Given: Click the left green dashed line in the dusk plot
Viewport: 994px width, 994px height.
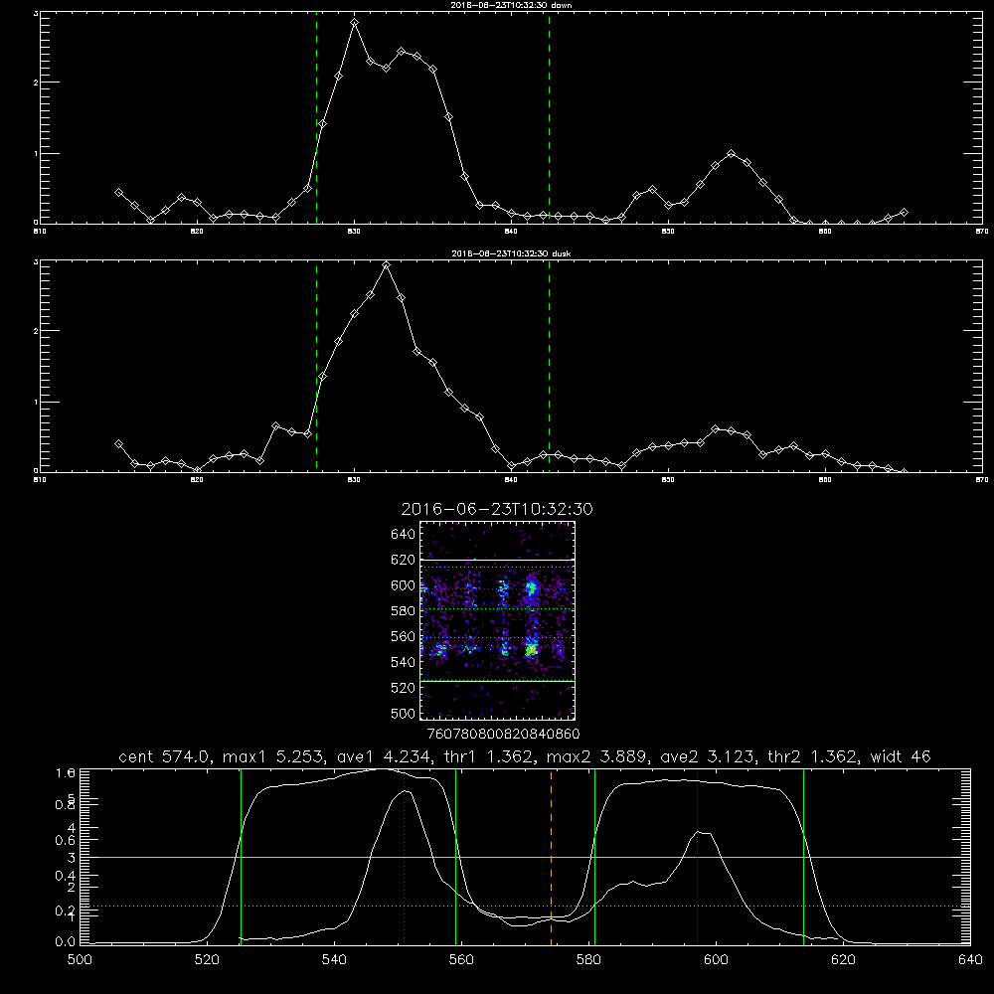Looking at the screenshot, I should (316, 367).
